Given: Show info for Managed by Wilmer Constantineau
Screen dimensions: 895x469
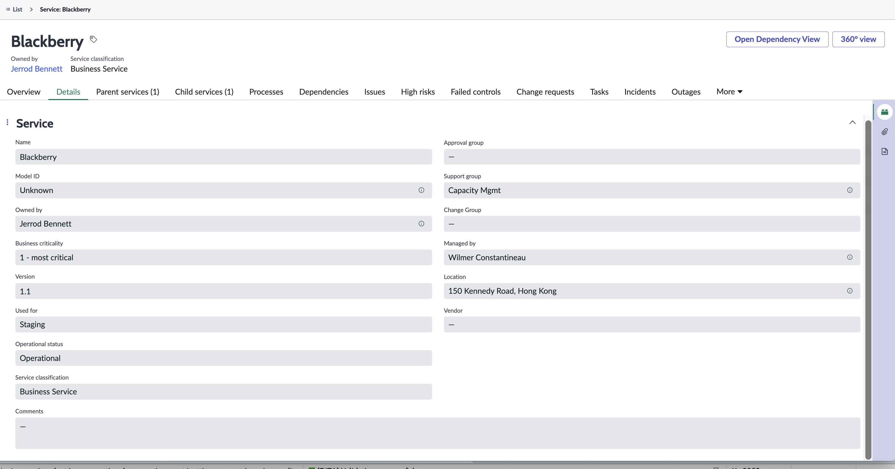Looking at the screenshot, I should coord(849,257).
